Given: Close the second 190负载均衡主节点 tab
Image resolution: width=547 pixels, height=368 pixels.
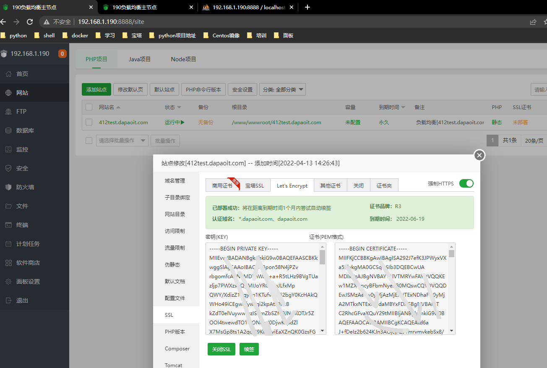Looking at the screenshot, I should coord(191,7).
